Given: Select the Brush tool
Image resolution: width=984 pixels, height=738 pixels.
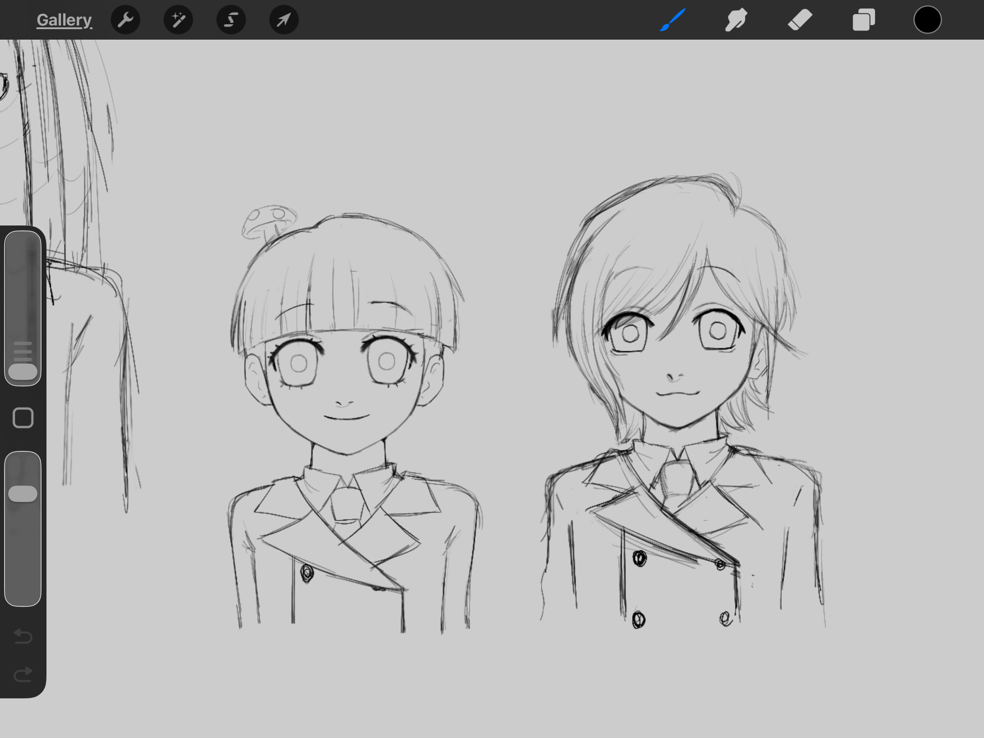Looking at the screenshot, I should coord(672,20).
